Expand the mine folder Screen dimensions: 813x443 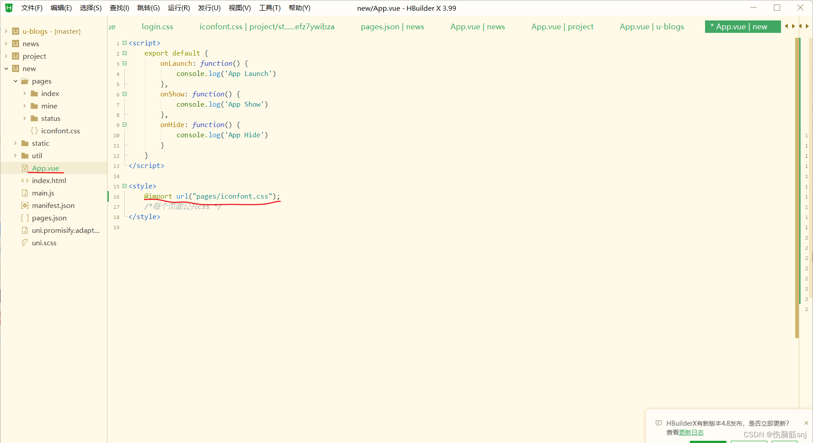[24, 106]
